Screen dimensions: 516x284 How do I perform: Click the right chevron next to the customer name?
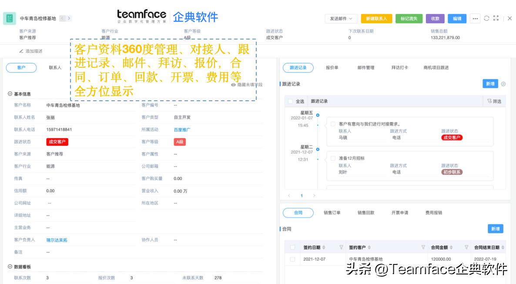click(69, 18)
